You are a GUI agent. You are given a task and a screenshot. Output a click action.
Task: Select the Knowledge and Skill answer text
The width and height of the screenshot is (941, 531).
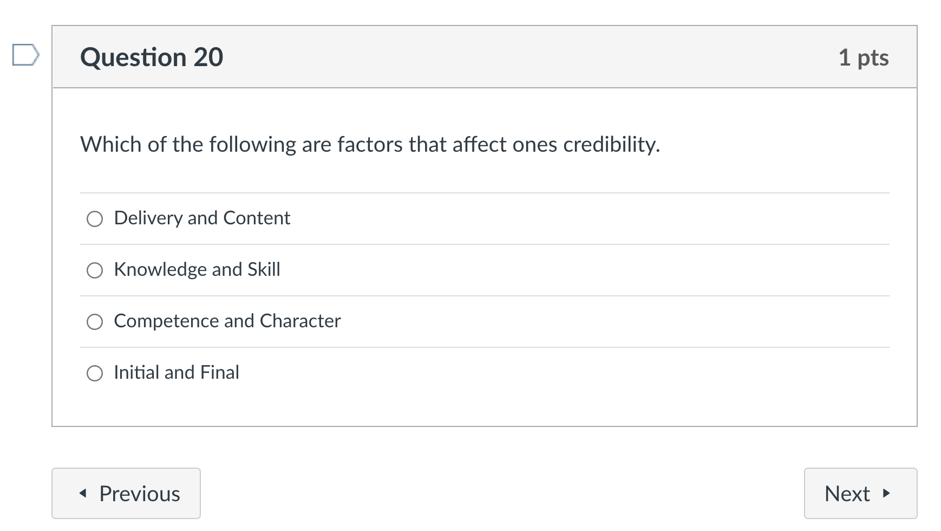click(x=197, y=270)
